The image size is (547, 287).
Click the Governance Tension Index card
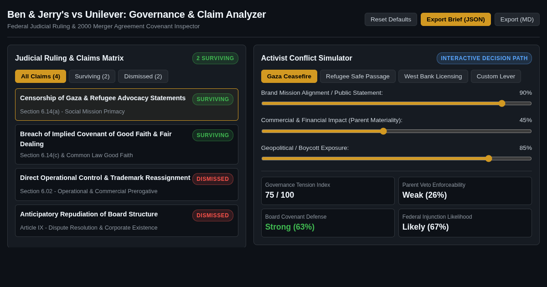tap(328, 191)
